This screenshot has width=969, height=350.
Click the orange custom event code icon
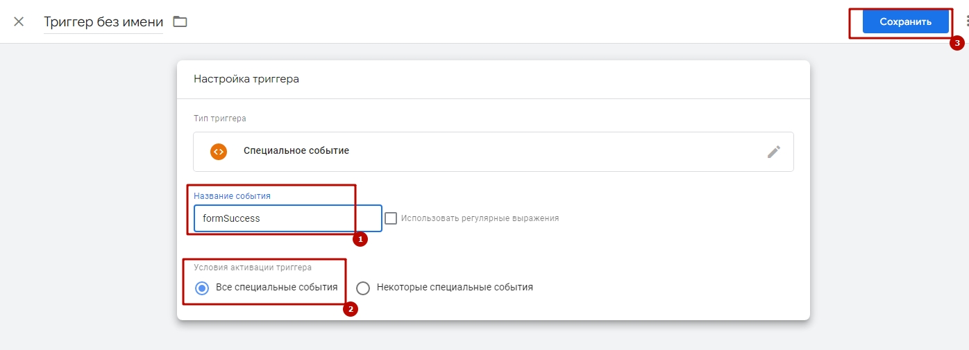coord(219,151)
